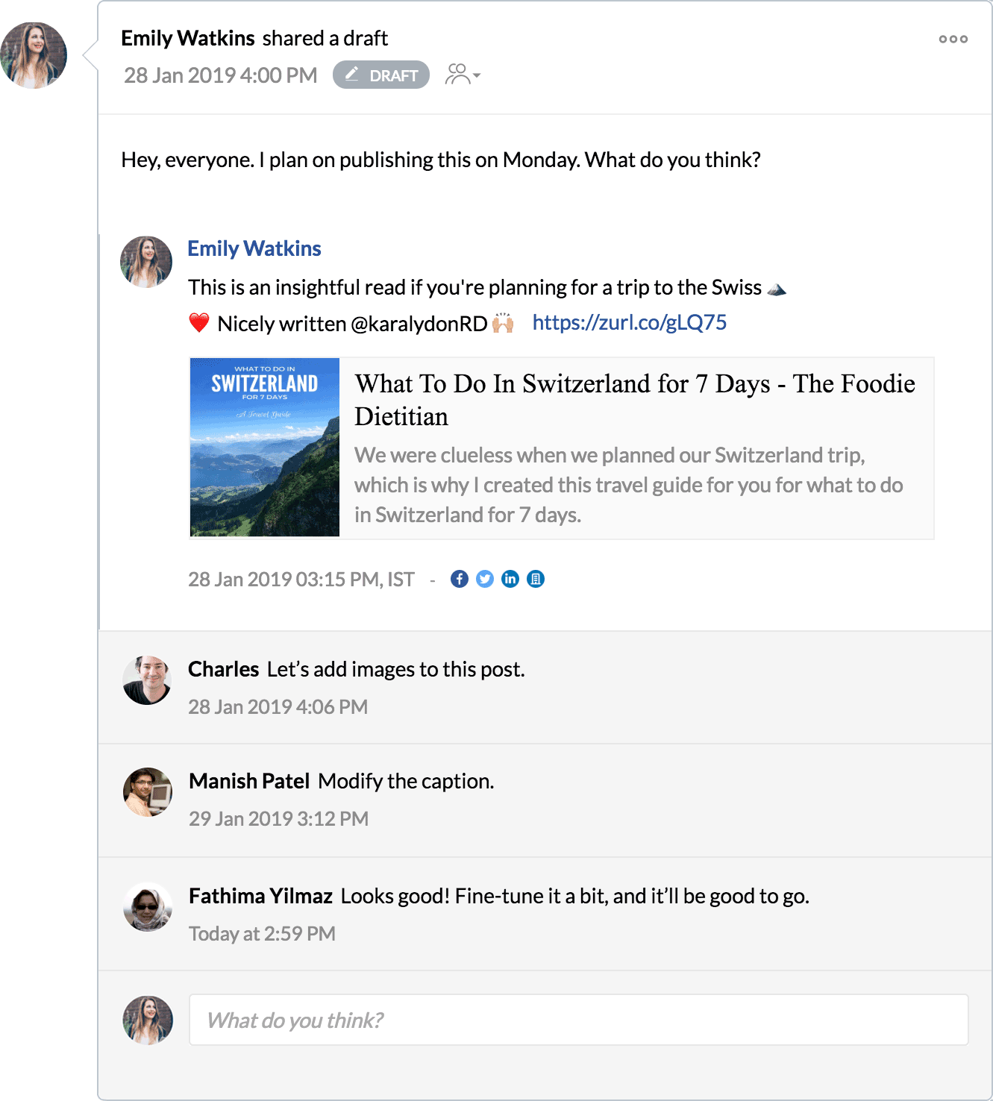Viewport: 993px width, 1101px height.
Task: Click the Switzerland travel guide thumbnail
Action: (265, 448)
